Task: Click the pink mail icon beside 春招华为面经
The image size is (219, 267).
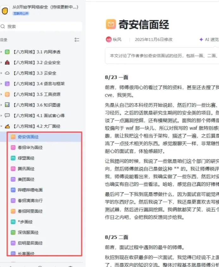Action: click(x=13, y=147)
